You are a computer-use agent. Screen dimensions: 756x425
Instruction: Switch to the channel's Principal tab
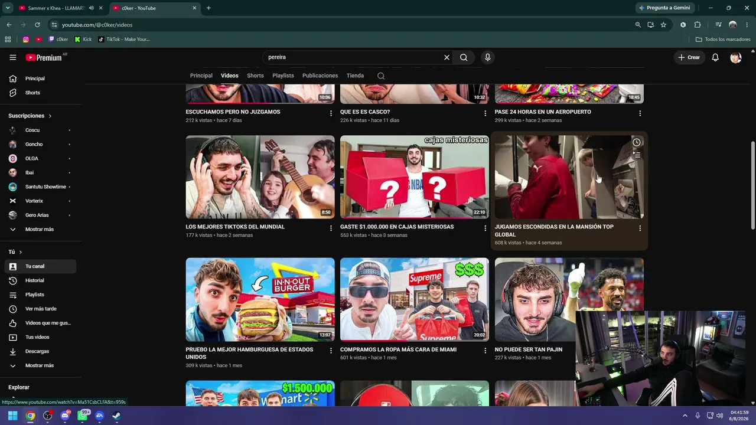click(201, 76)
